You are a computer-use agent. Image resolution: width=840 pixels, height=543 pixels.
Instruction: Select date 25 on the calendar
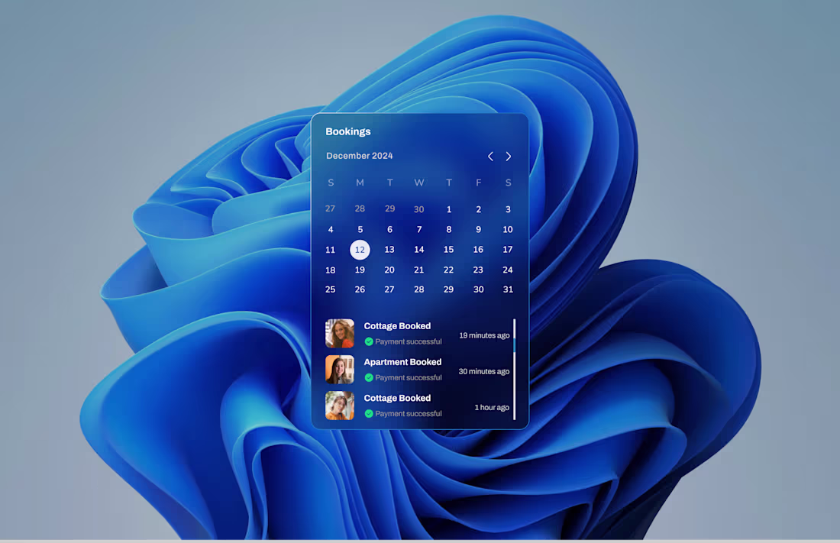click(x=331, y=289)
